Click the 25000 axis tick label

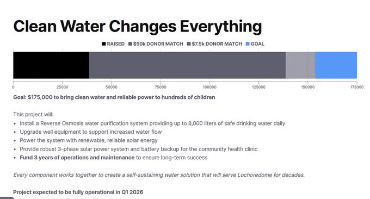tap(62, 87)
